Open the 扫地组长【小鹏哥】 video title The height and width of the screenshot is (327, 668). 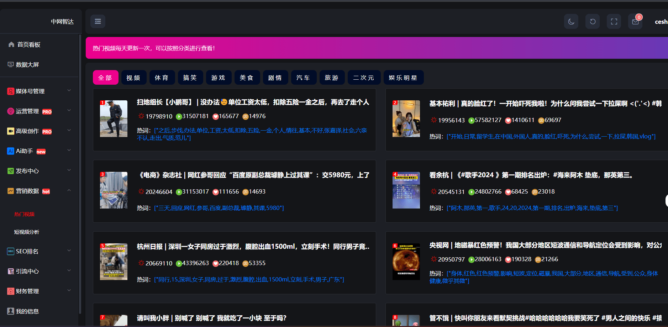coord(253,102)
